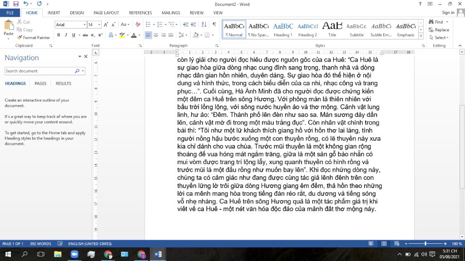Center the paragraph text
This screenshot has height=261, width=465.
point(156,35)
